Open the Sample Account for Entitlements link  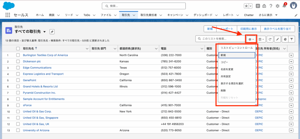[44, 99]
